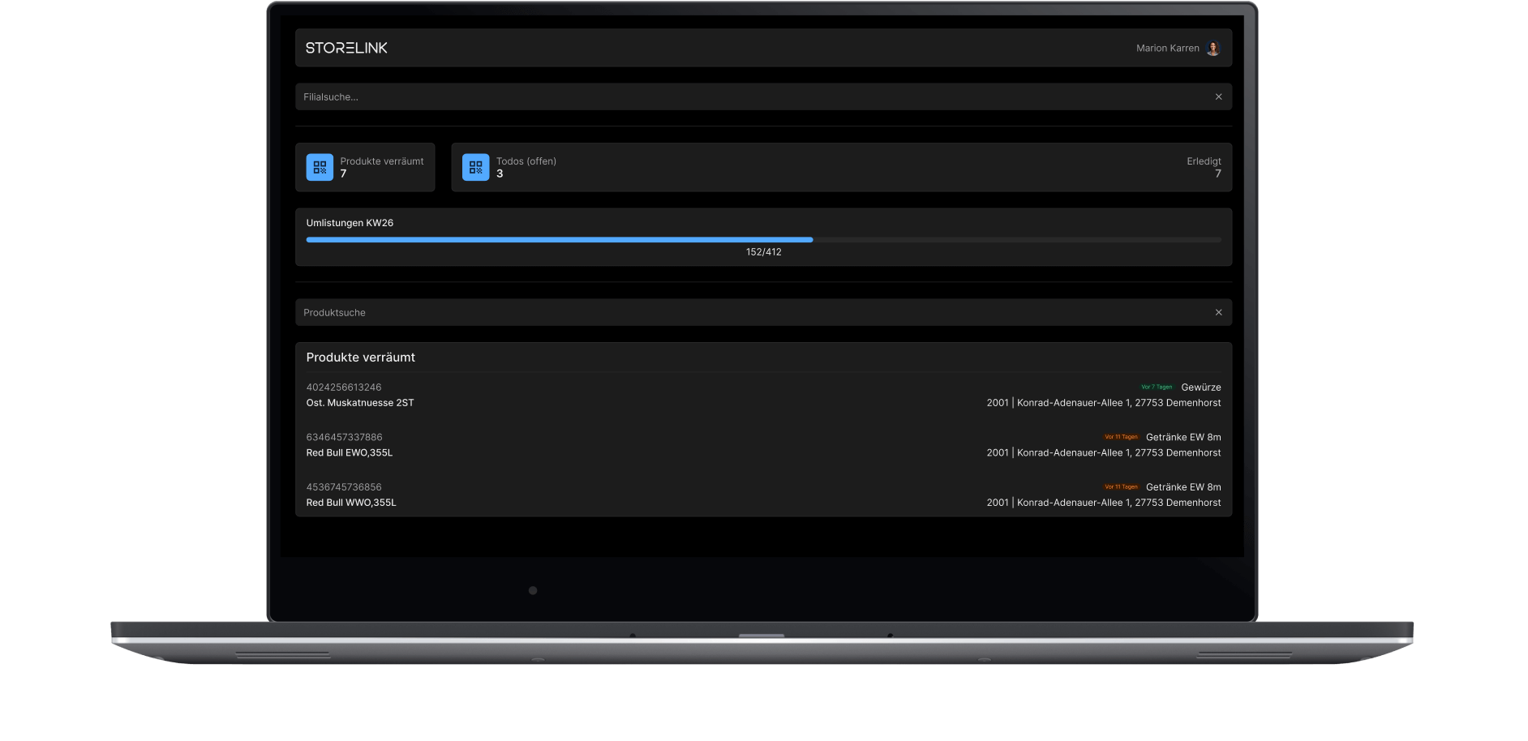Open Marion Karren's profile avatar
The height and width of the screenshot is (741, 1528).
tap(1213, 49)
